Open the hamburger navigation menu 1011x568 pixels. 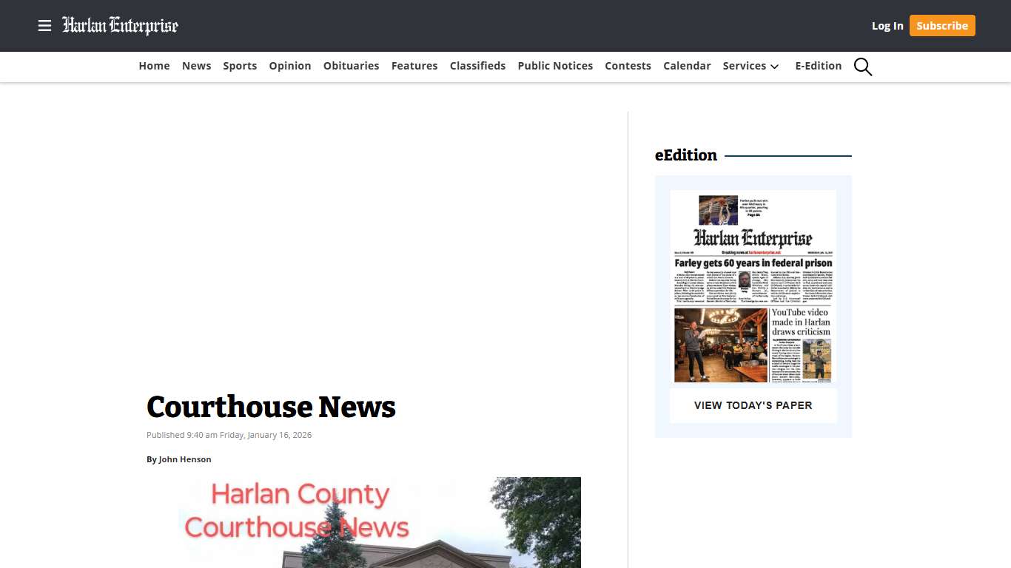coord(45,26)
